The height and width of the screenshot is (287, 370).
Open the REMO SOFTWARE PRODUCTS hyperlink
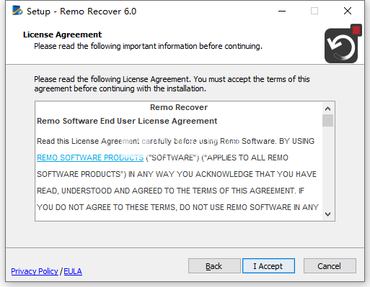pyautogui.click(x=90, y=158)
